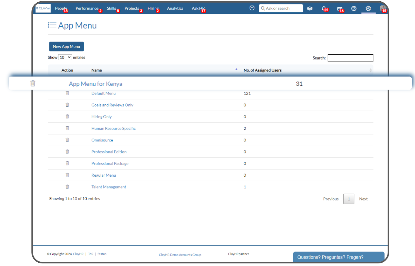Open the Regular Menu link

[104, 175]
